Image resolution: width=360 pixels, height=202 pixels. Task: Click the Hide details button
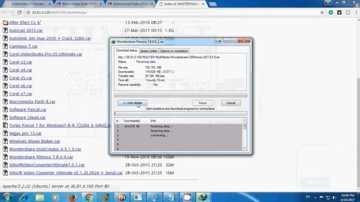coord(132,103)
